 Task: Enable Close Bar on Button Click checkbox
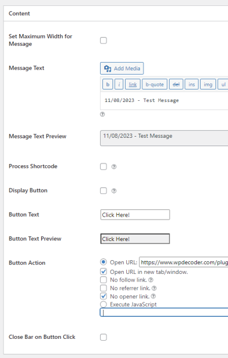(x=104, y=337)
